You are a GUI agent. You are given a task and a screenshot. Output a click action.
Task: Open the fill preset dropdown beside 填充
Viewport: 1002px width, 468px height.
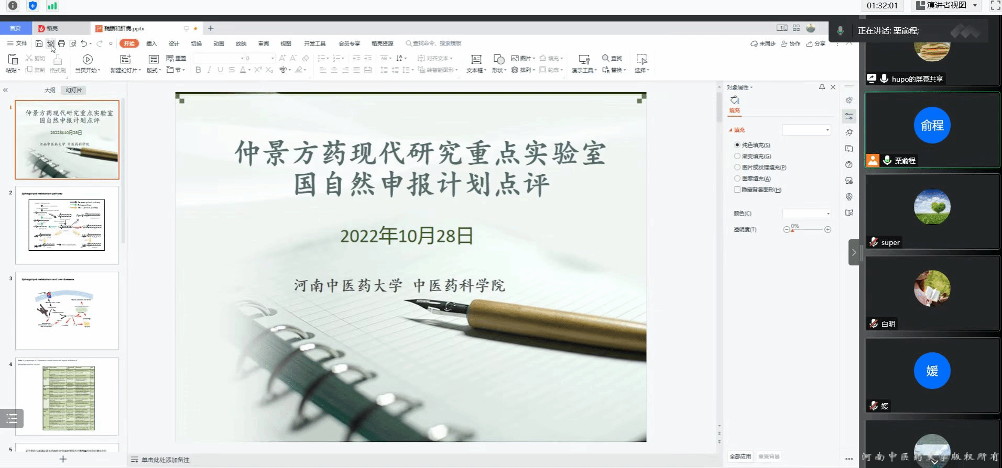(x=807, y=130)
